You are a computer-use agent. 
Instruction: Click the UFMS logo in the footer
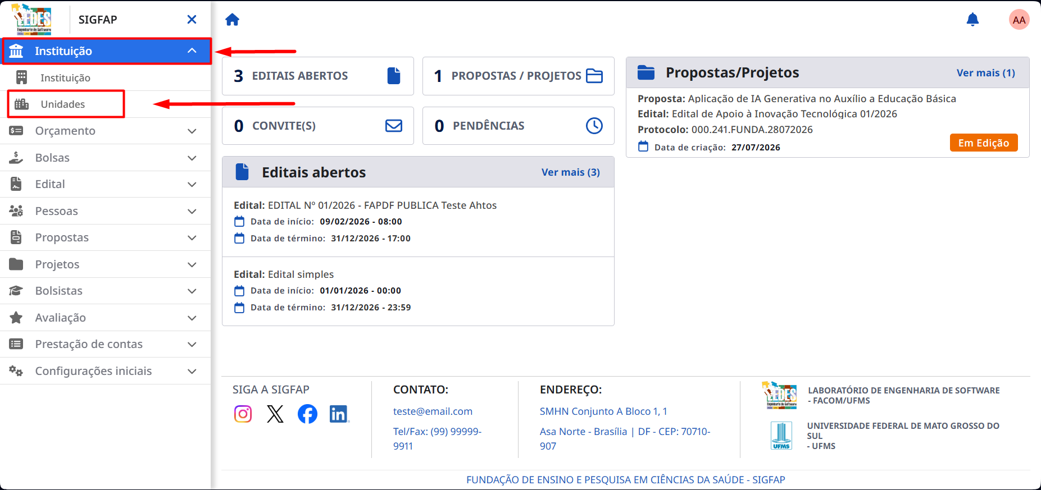click(x=781, y=436)
